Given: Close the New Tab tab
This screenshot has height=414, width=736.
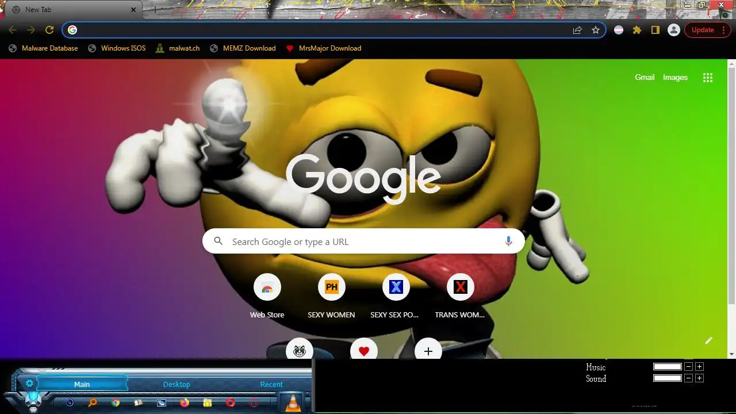Looking at the screenshot, I should [x=133, y=10].
